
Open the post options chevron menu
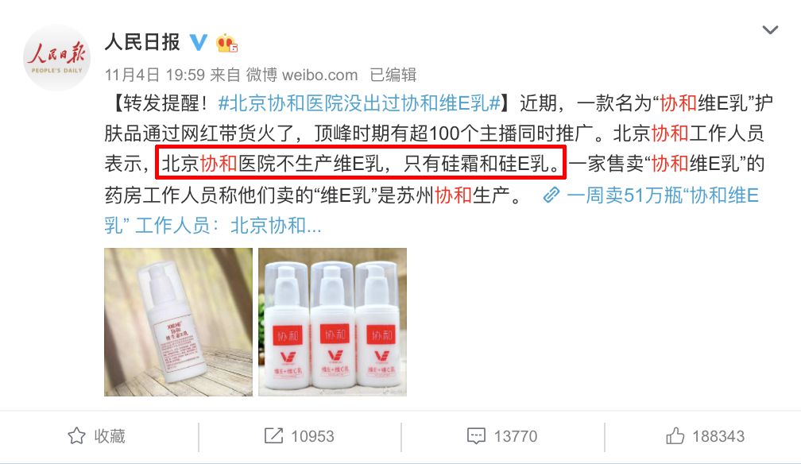click(x=770, y=30)
